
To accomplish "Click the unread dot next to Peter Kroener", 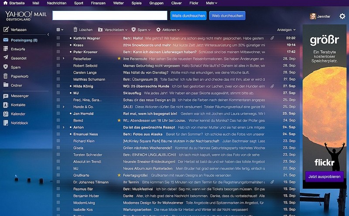I will 71,52.
